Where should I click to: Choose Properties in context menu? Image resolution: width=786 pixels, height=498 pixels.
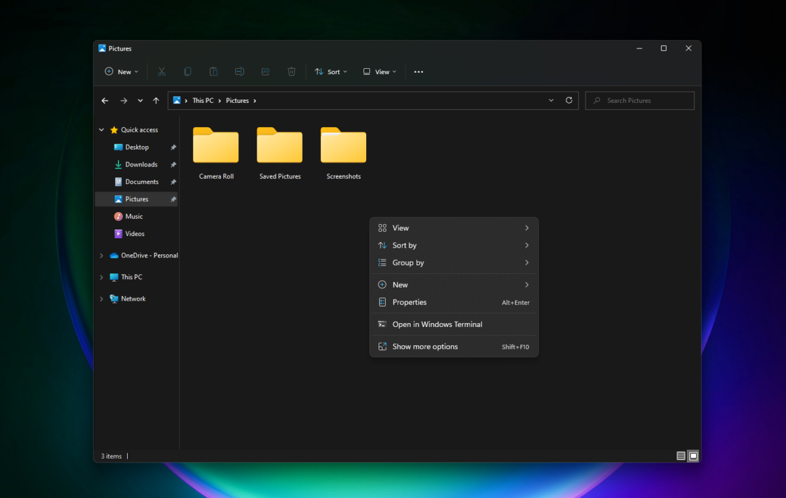[454, 302]
